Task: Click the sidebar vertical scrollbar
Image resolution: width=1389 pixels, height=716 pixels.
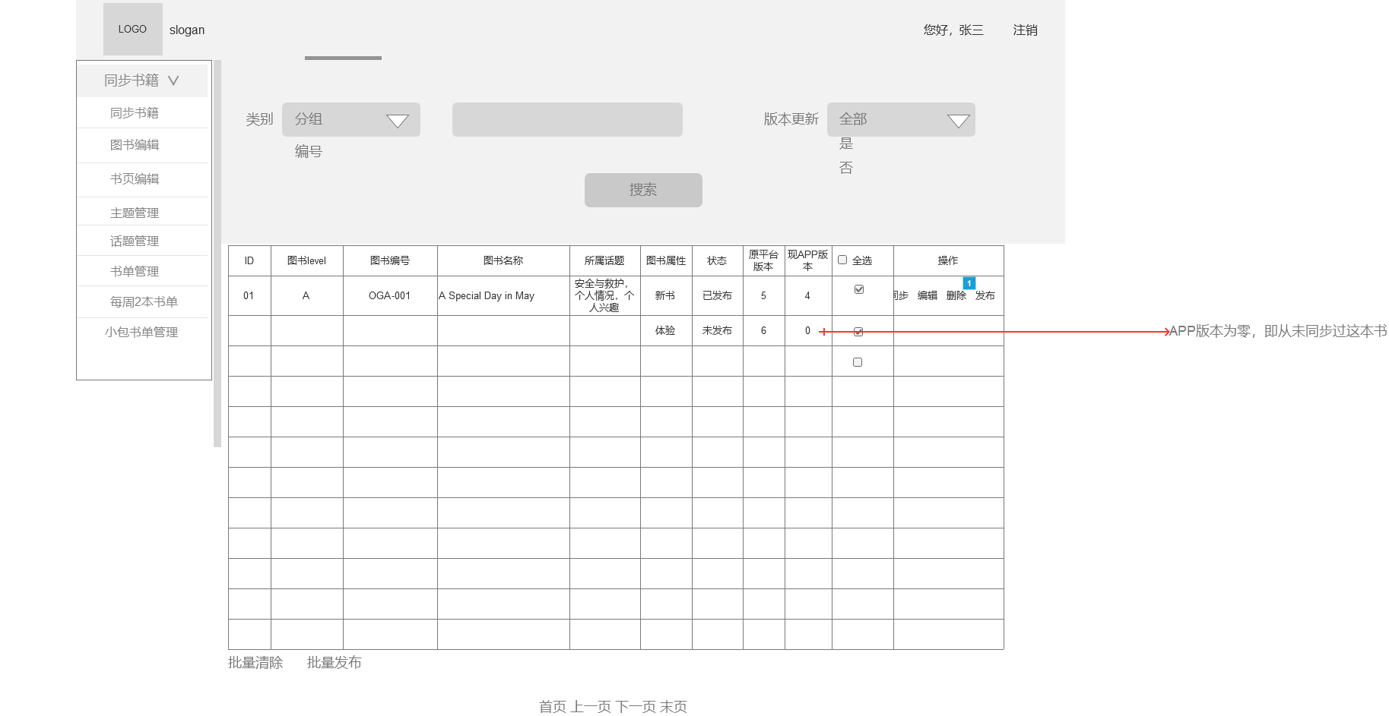Action: pyautogui.click(x=217, y=254)
